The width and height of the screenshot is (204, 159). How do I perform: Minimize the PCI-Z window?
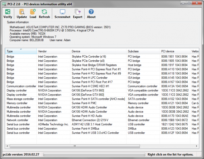(x=183, y=3)
